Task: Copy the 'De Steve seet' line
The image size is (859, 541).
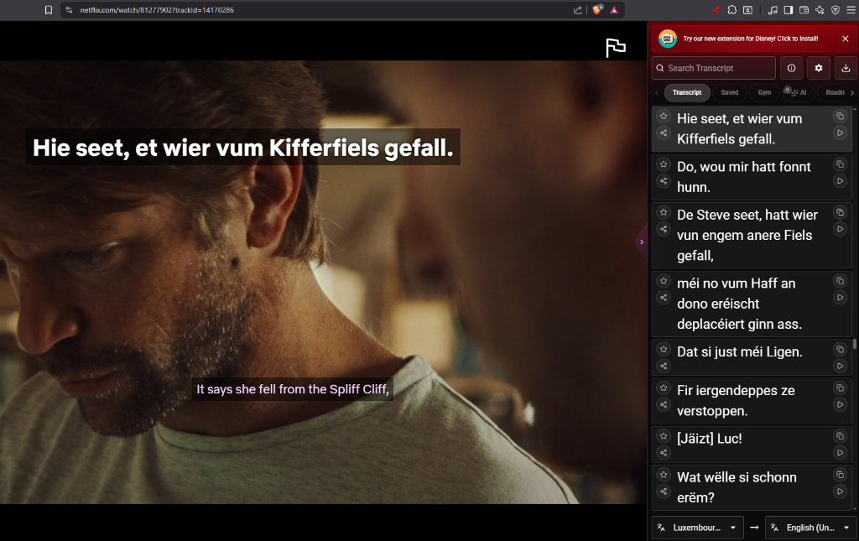Action: (x=840, y=212)
